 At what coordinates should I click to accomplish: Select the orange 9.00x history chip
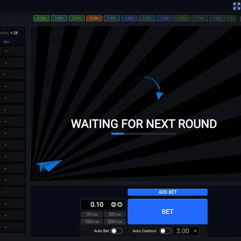tap(94, 18)
